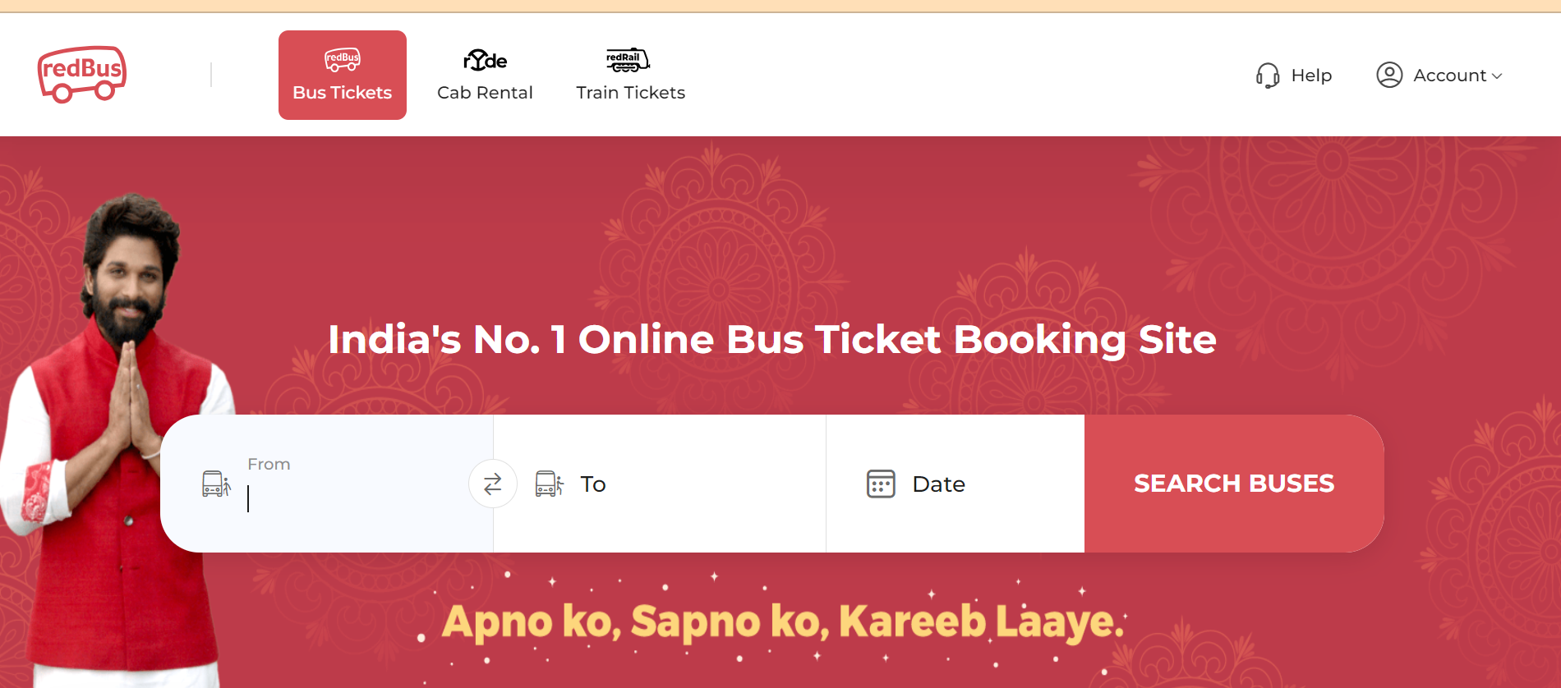This screenshot has width=1561, height=688.
Task: Click the redBus logo
Action: [x=82, y=75]
